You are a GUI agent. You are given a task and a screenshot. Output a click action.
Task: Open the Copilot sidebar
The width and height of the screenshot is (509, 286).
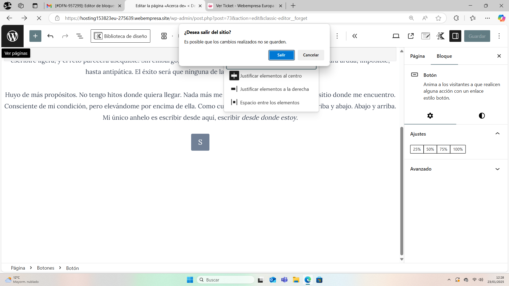(501, 18)
